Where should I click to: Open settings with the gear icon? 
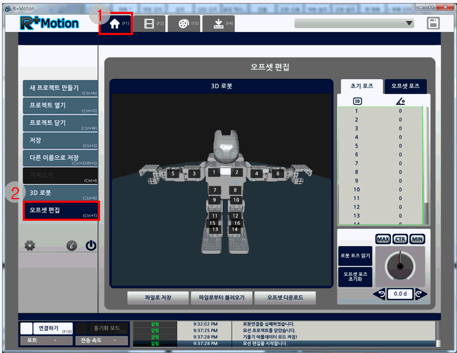click(x=30, y=245)
